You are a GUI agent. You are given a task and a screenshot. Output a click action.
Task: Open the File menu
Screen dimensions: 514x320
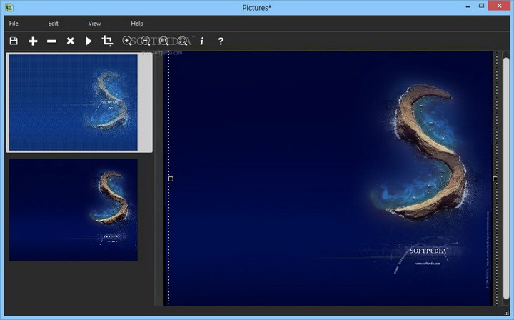(14, 24)
